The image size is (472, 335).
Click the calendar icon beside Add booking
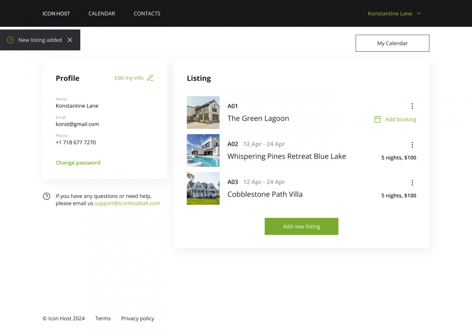pyautogui.click(x=378, y=120)
